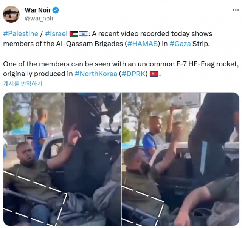Click the War Noir display name

[38, 10]
